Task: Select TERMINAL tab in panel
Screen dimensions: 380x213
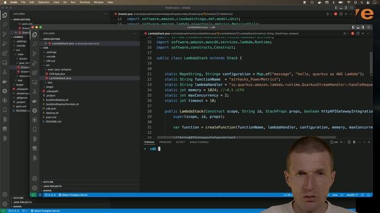Action: point(149,142)
